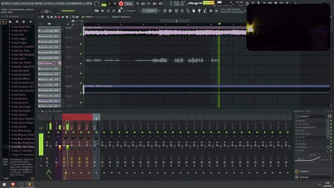Open the Channel rack icon

(176, 11)
